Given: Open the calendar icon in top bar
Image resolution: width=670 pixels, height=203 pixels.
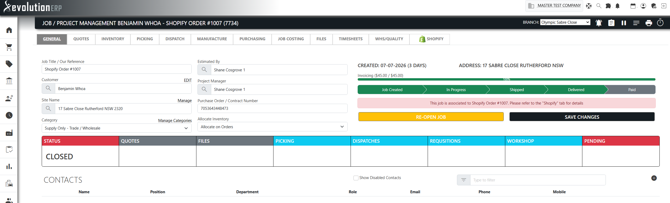Looking at the screenshot, I should coord(633,6).
